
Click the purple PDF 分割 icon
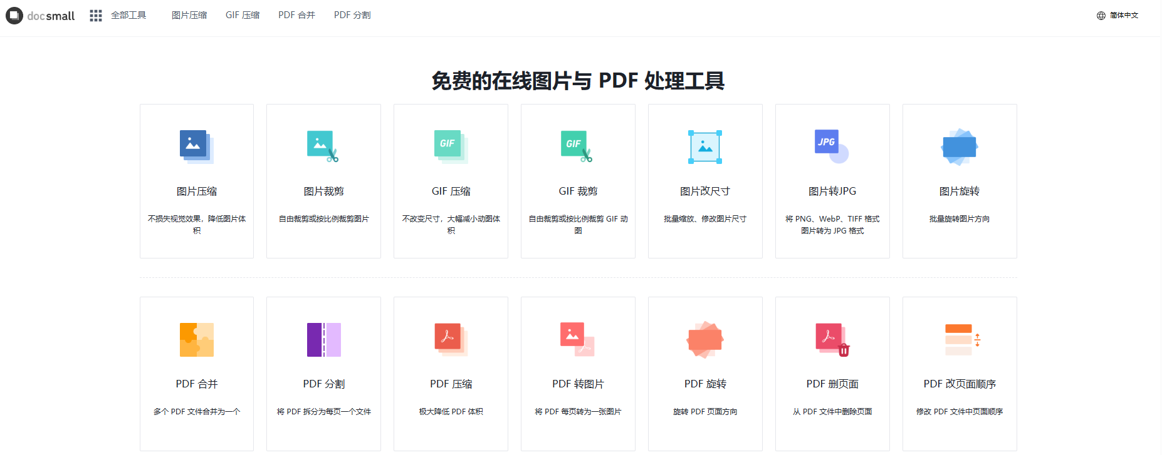tap(323, 340)
